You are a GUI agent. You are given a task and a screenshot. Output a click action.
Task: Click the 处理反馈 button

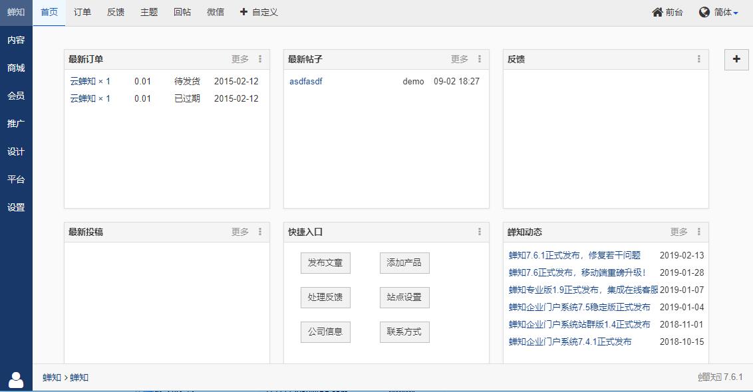[x=325, y=298]
